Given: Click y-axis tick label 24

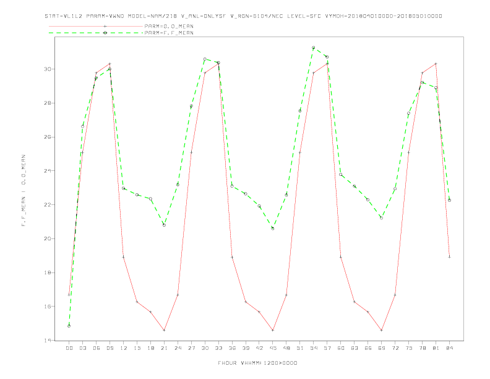Looking at the screenshot, I should (48, 171).
